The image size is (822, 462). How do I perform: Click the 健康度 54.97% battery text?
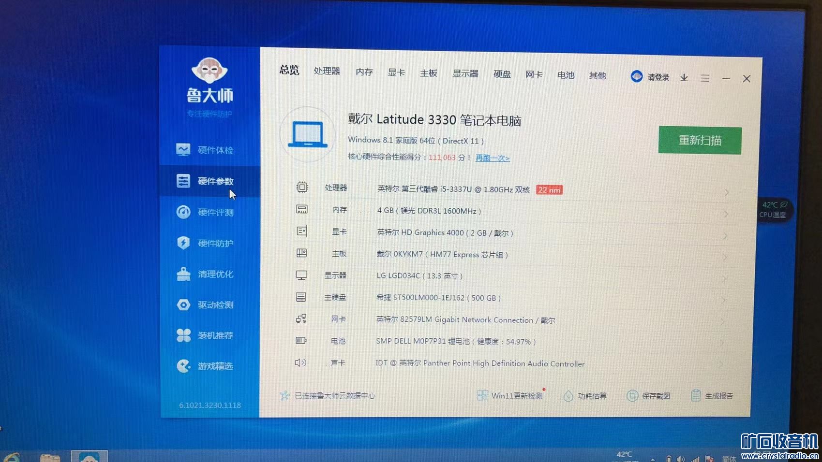[x=504, y=342]
